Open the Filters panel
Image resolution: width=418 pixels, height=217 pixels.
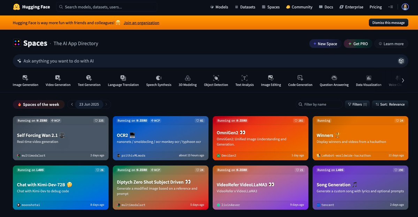click(357, 104)
